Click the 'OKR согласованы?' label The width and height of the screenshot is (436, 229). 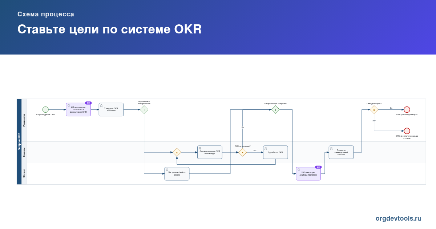(242, 146)
